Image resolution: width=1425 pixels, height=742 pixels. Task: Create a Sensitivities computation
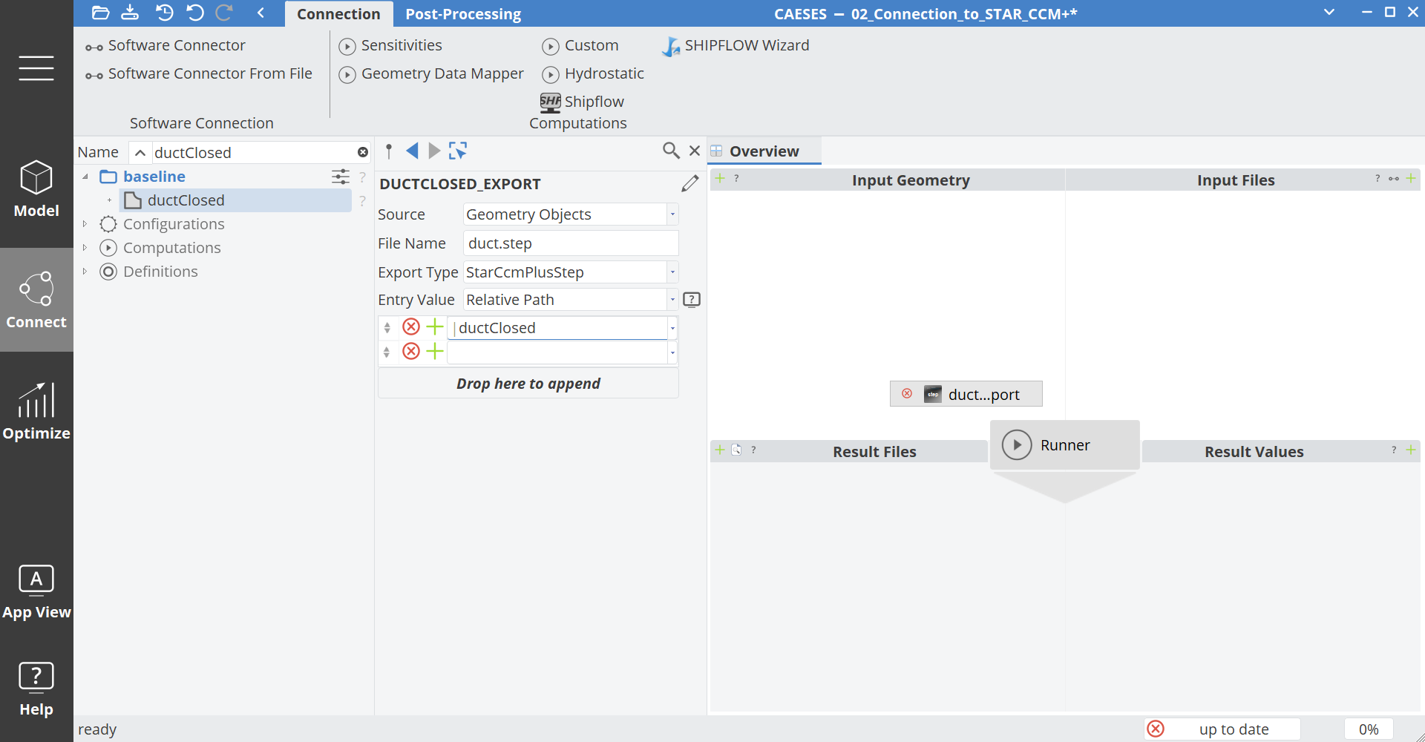point(390,46)
